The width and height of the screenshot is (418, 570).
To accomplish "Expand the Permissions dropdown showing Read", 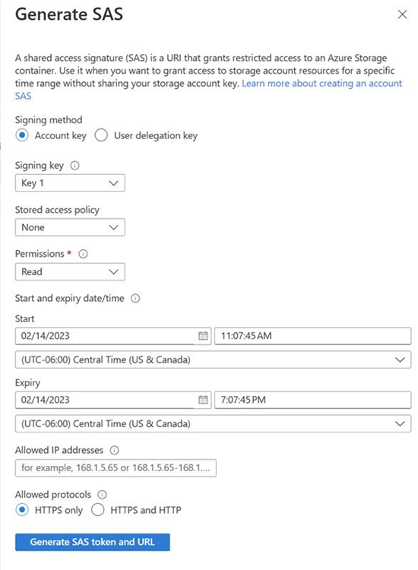I will click(70, 272).
